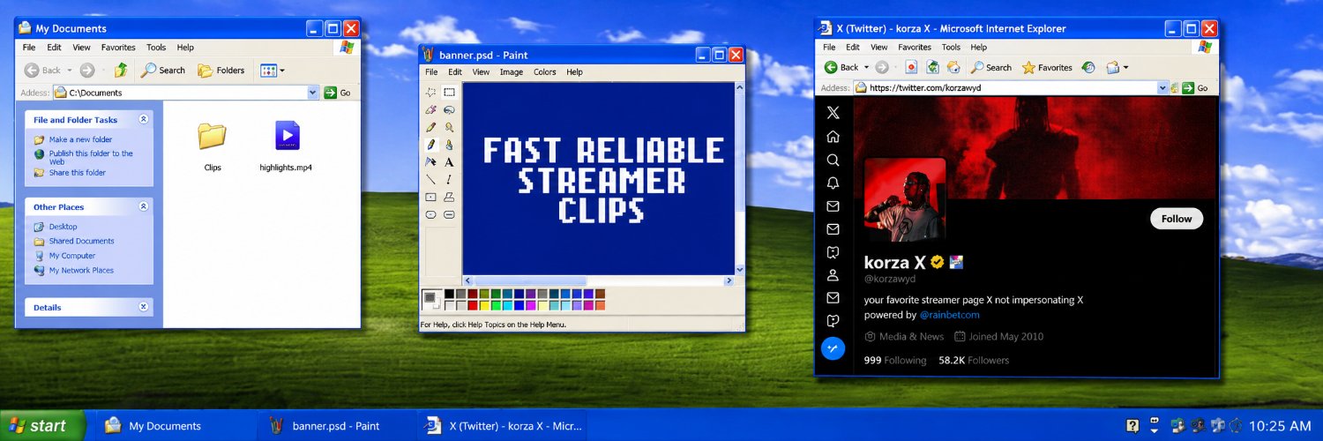This screenshot has height=441, width=1323.
Task: Open the Windows start button
Action: (x=42, y=426)
